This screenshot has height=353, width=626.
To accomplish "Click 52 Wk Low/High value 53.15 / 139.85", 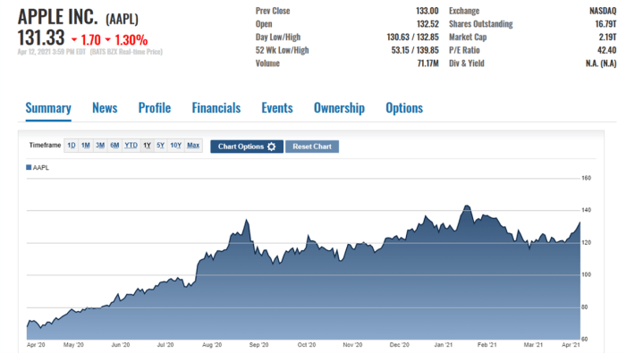I will [x=415, y=51].
